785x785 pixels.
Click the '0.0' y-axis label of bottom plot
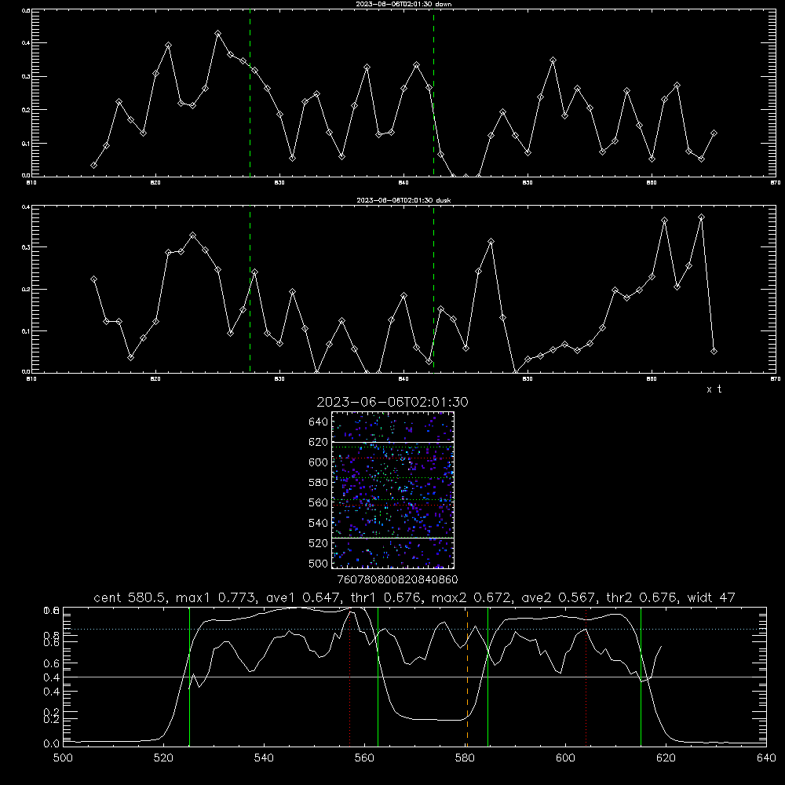click(x=51, y=744)
